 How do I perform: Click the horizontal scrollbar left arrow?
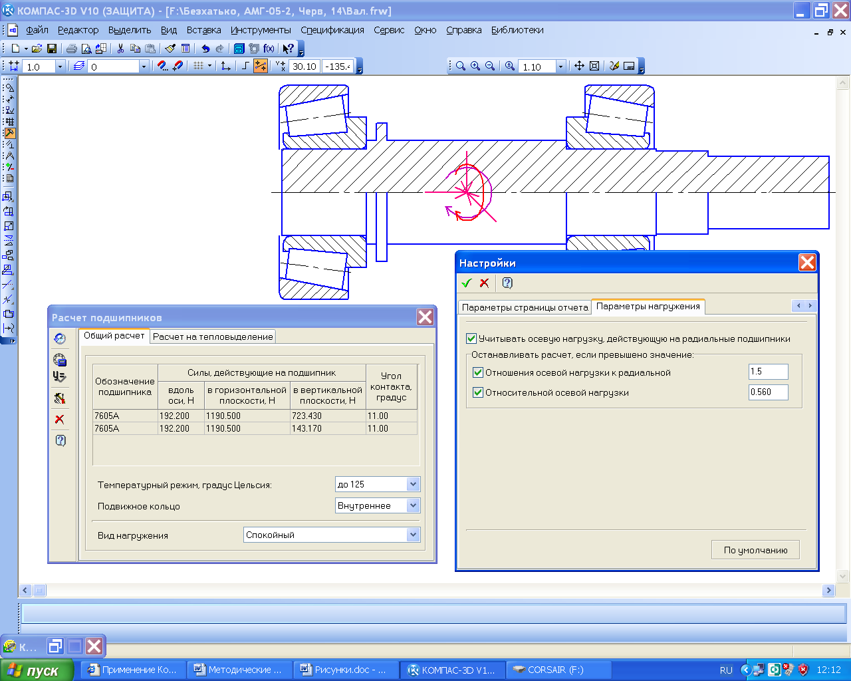point(25,590)
